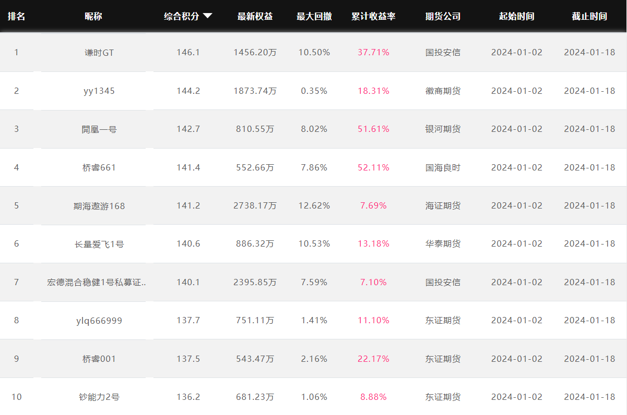Click return rate 13.18%
The image size is (627, 415).
374,243
